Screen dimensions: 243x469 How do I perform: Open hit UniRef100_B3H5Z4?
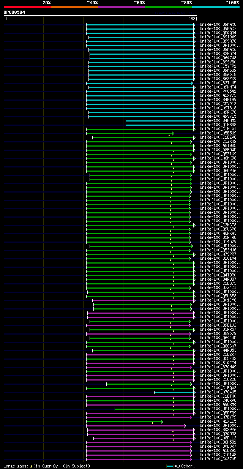(x=219, y=54)
